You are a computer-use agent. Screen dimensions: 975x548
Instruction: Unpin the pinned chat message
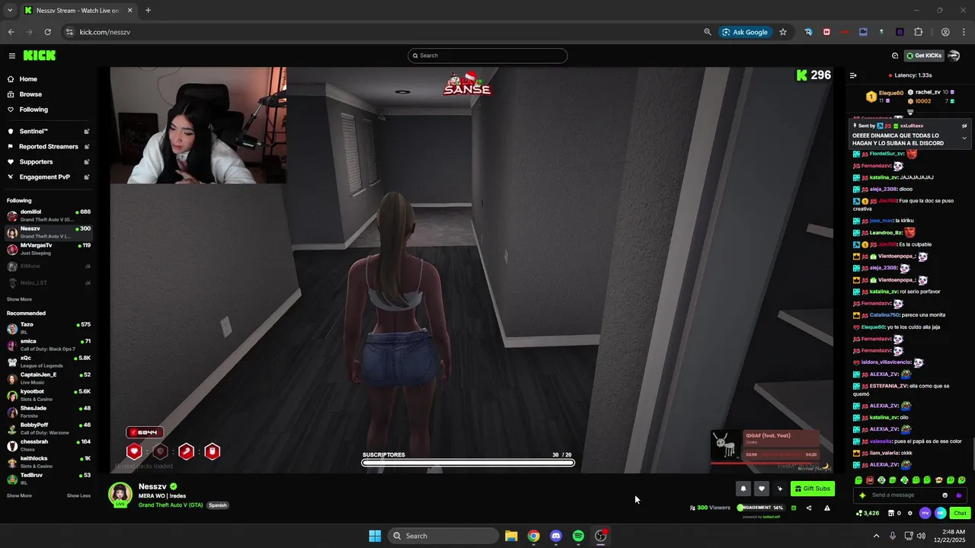(964, 126)
